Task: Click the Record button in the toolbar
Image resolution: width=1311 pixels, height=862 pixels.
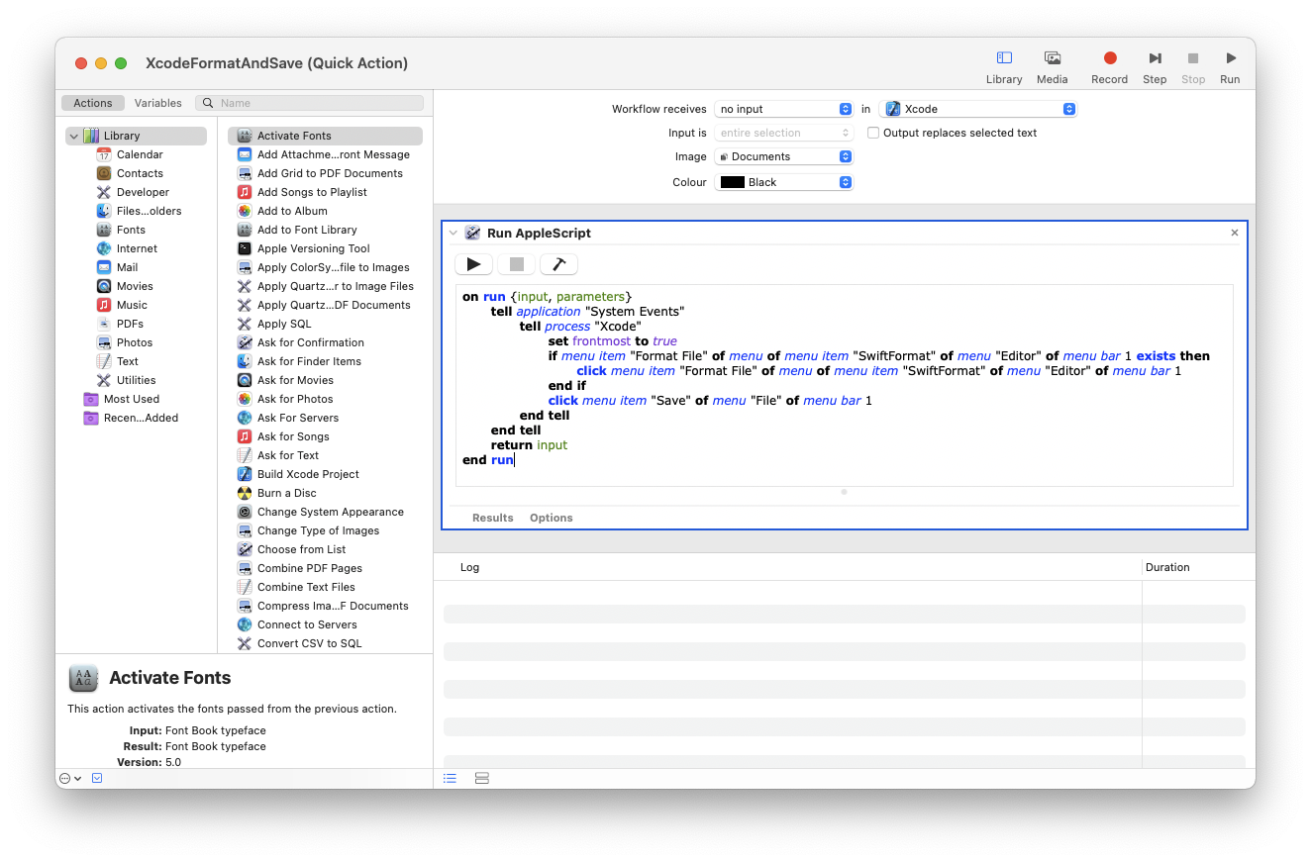Action: (1109, 57)
